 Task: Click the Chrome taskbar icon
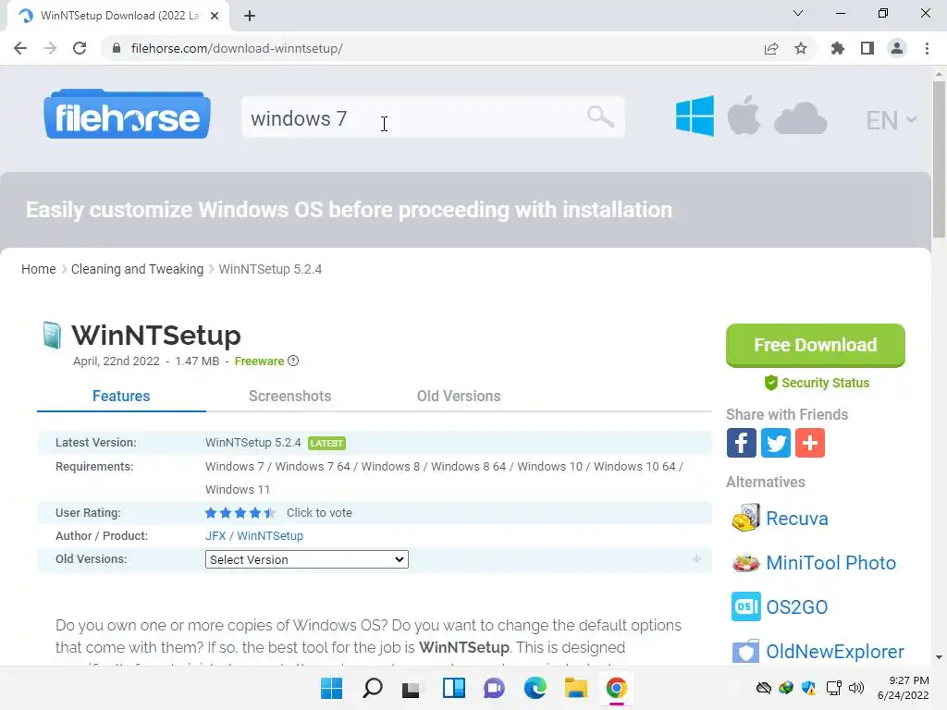click(617, 688)
